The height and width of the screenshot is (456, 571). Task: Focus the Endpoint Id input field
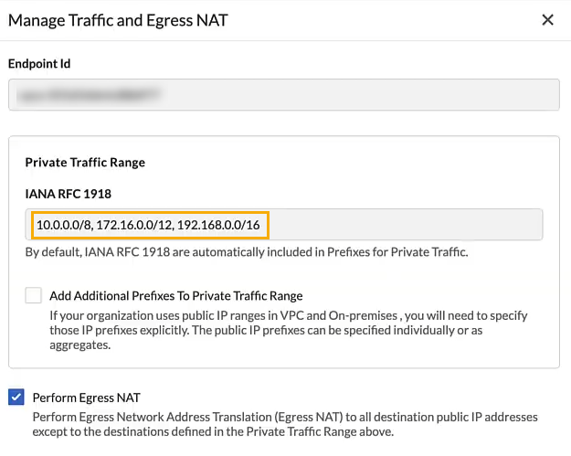pos(285,94)
